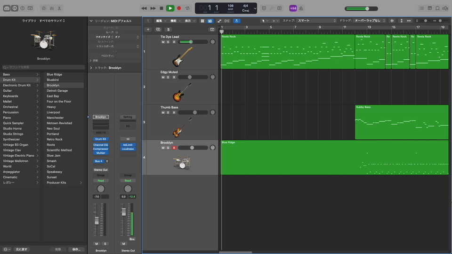The width and height of the screenshot is (452, 254).
Task: Toggle Flex display button
Action: click(227, 21)
